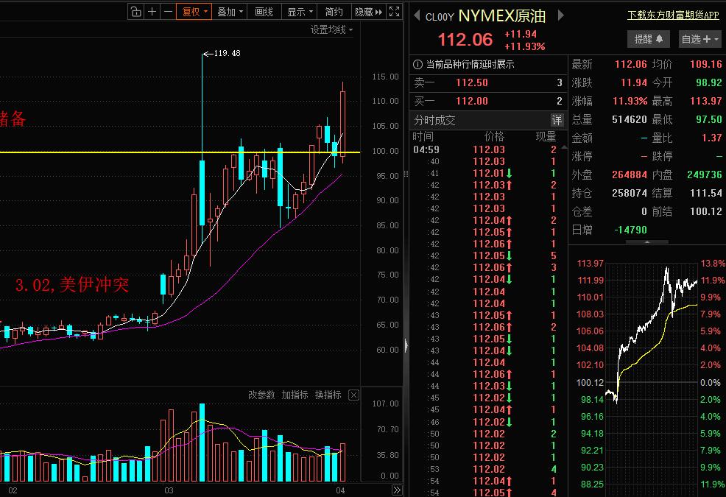Click the 均价 value 109.16

pos(706,64)
